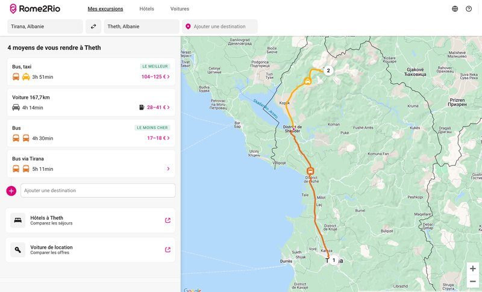Open external link icon for Voiture de location
482x292 pixels.
click(167, 250)
